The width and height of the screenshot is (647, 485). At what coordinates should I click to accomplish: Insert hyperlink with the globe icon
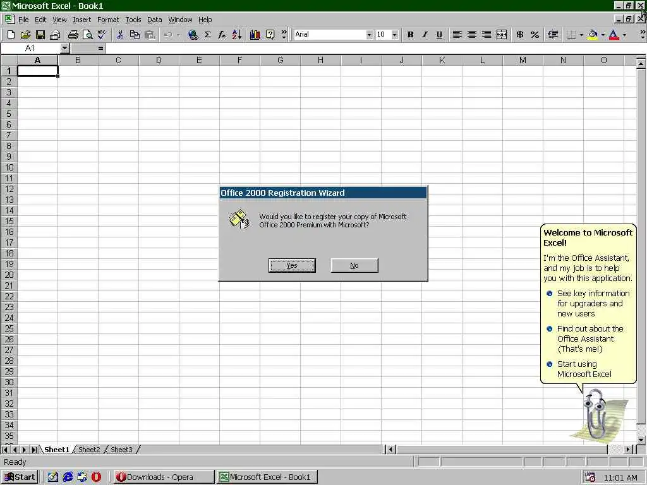tap(193, 35)
